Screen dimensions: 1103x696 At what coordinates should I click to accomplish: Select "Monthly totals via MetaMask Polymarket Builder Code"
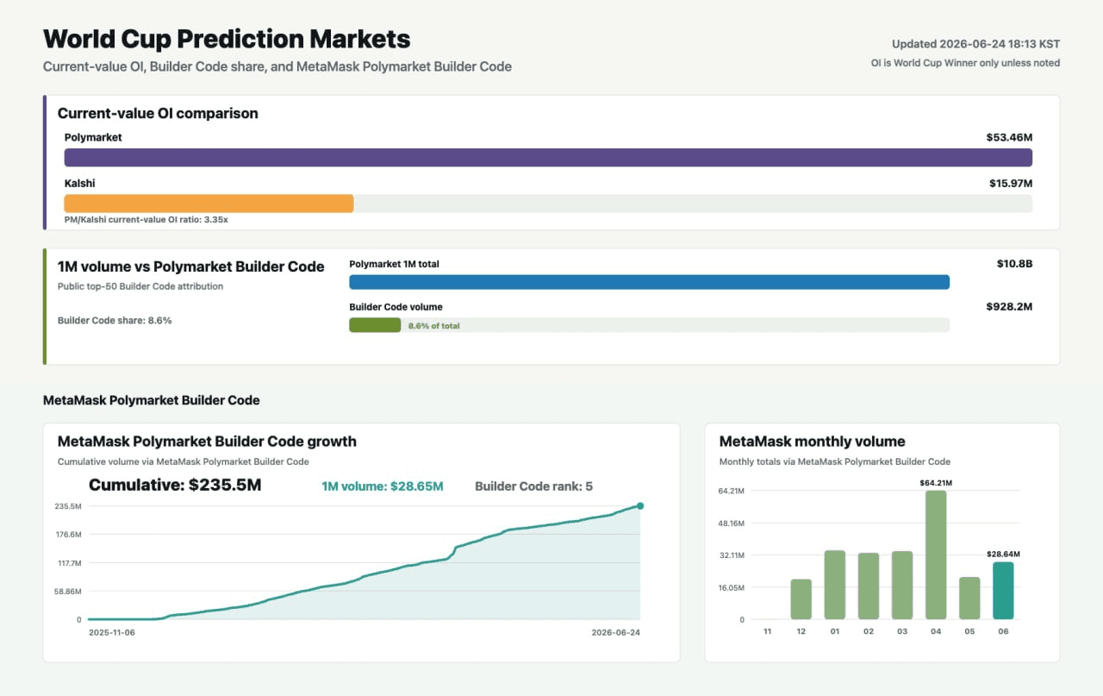(x=835, y=462)
